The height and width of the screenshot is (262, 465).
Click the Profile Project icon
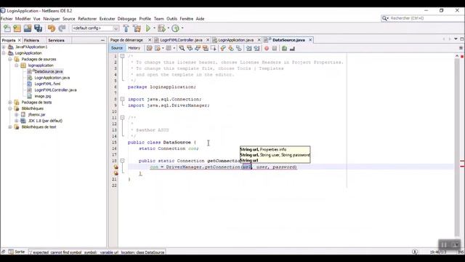click(x=175, y=28)
